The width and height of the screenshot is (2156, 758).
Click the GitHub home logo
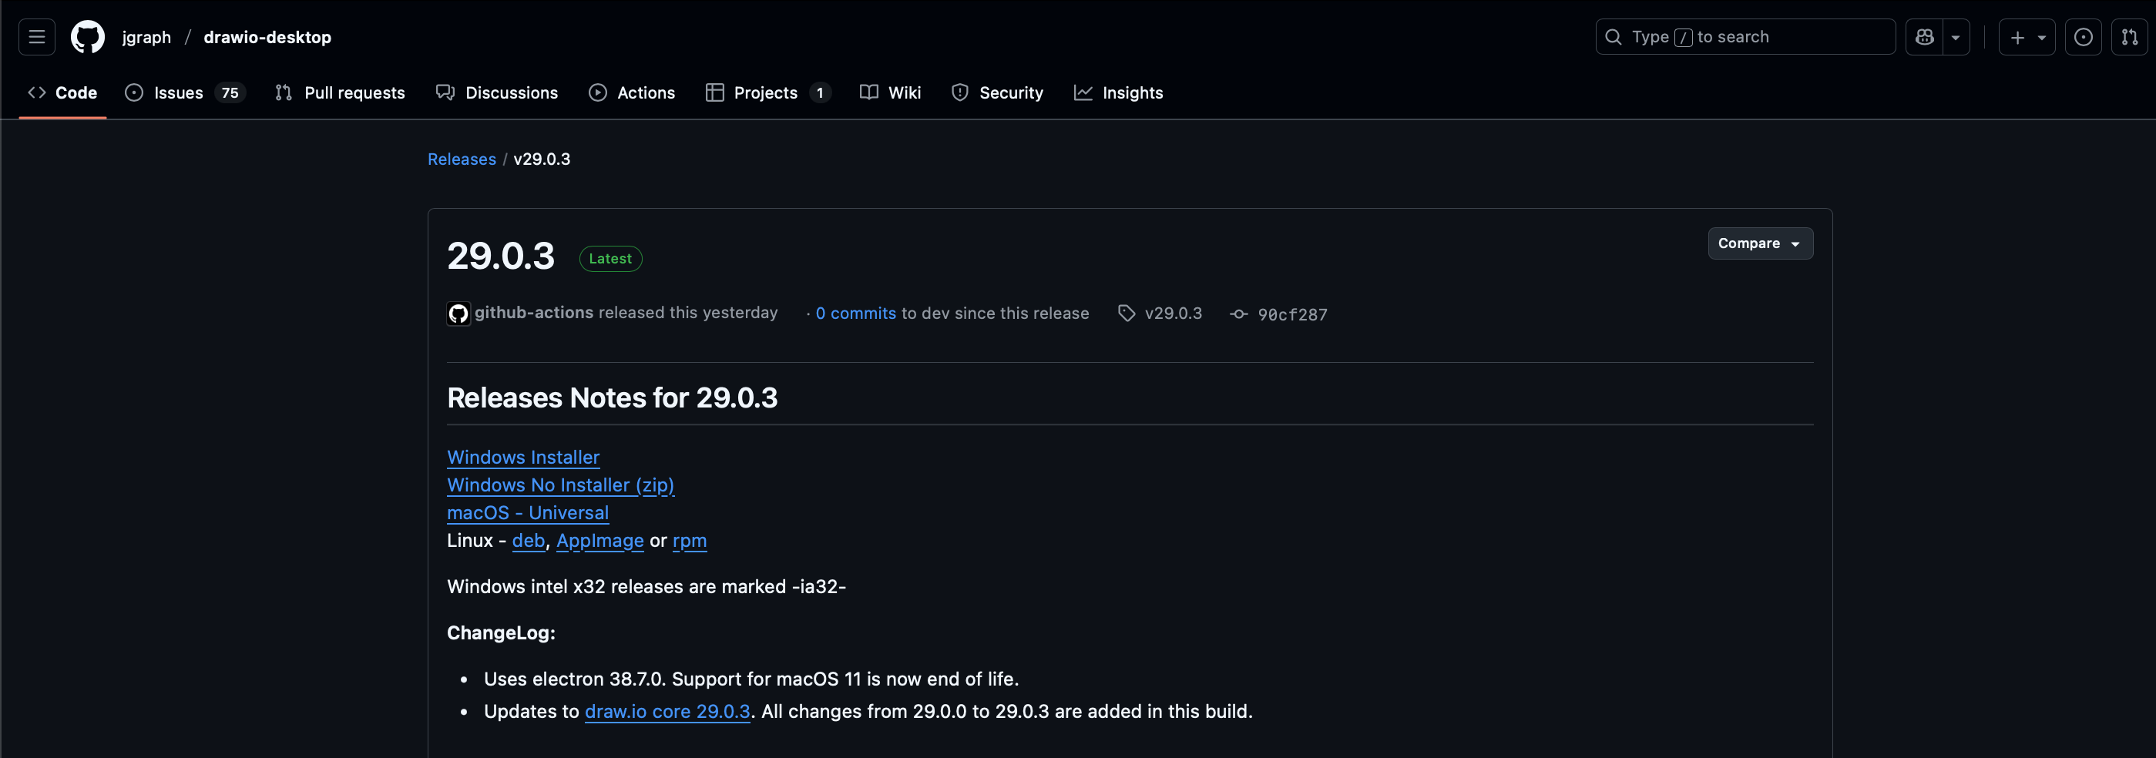(87, 37)
